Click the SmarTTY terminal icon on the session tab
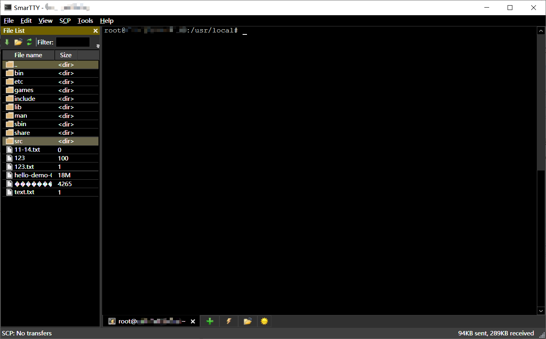The width and height of the screenshot is (546, 339). pyautogui.click(x=112, y=321)
